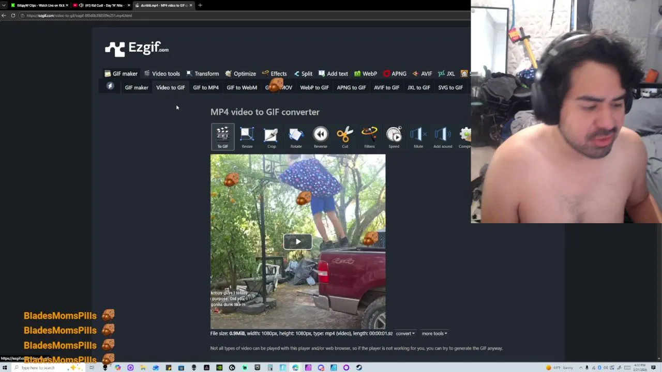Open the Split menu
The image size is (662, 372).
click(303, 73)
